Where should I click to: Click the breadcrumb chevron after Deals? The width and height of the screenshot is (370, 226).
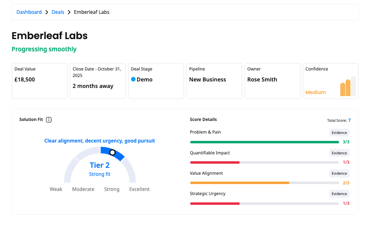click(x=69, y=12)
